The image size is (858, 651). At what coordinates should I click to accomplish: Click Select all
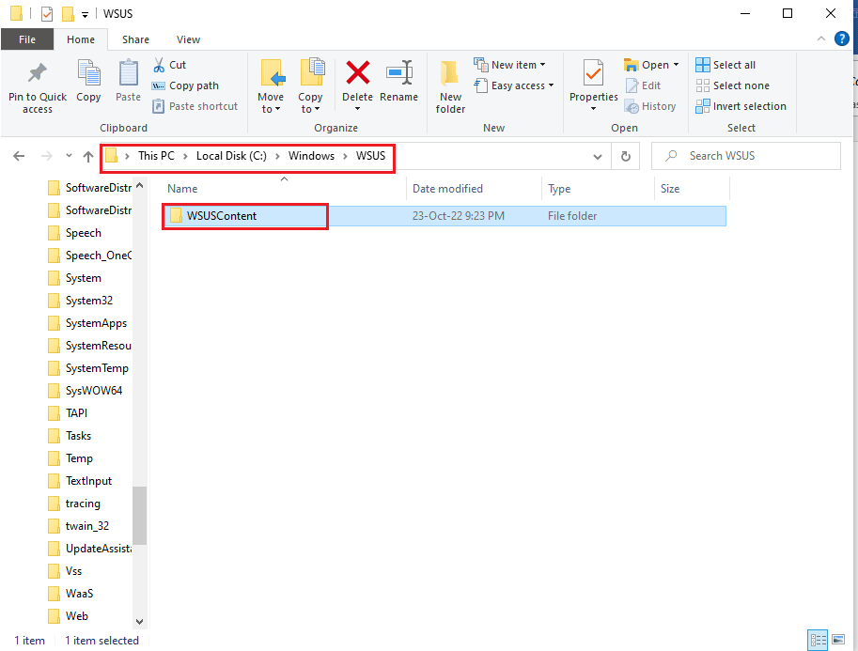725,65
